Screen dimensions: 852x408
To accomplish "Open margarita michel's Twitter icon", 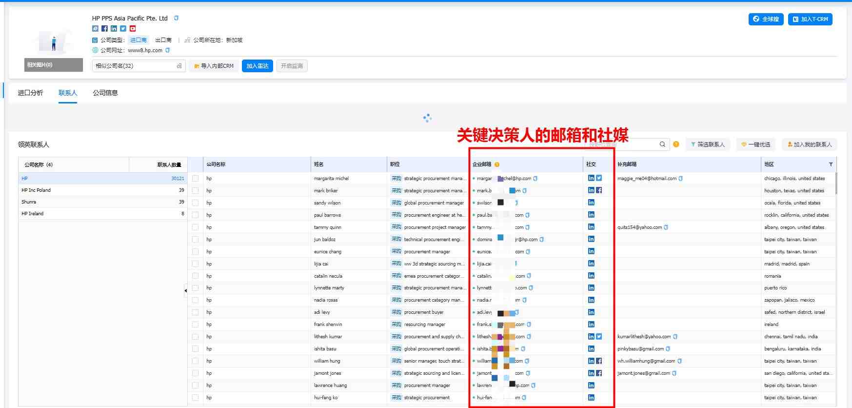I will tap(599, 178).
